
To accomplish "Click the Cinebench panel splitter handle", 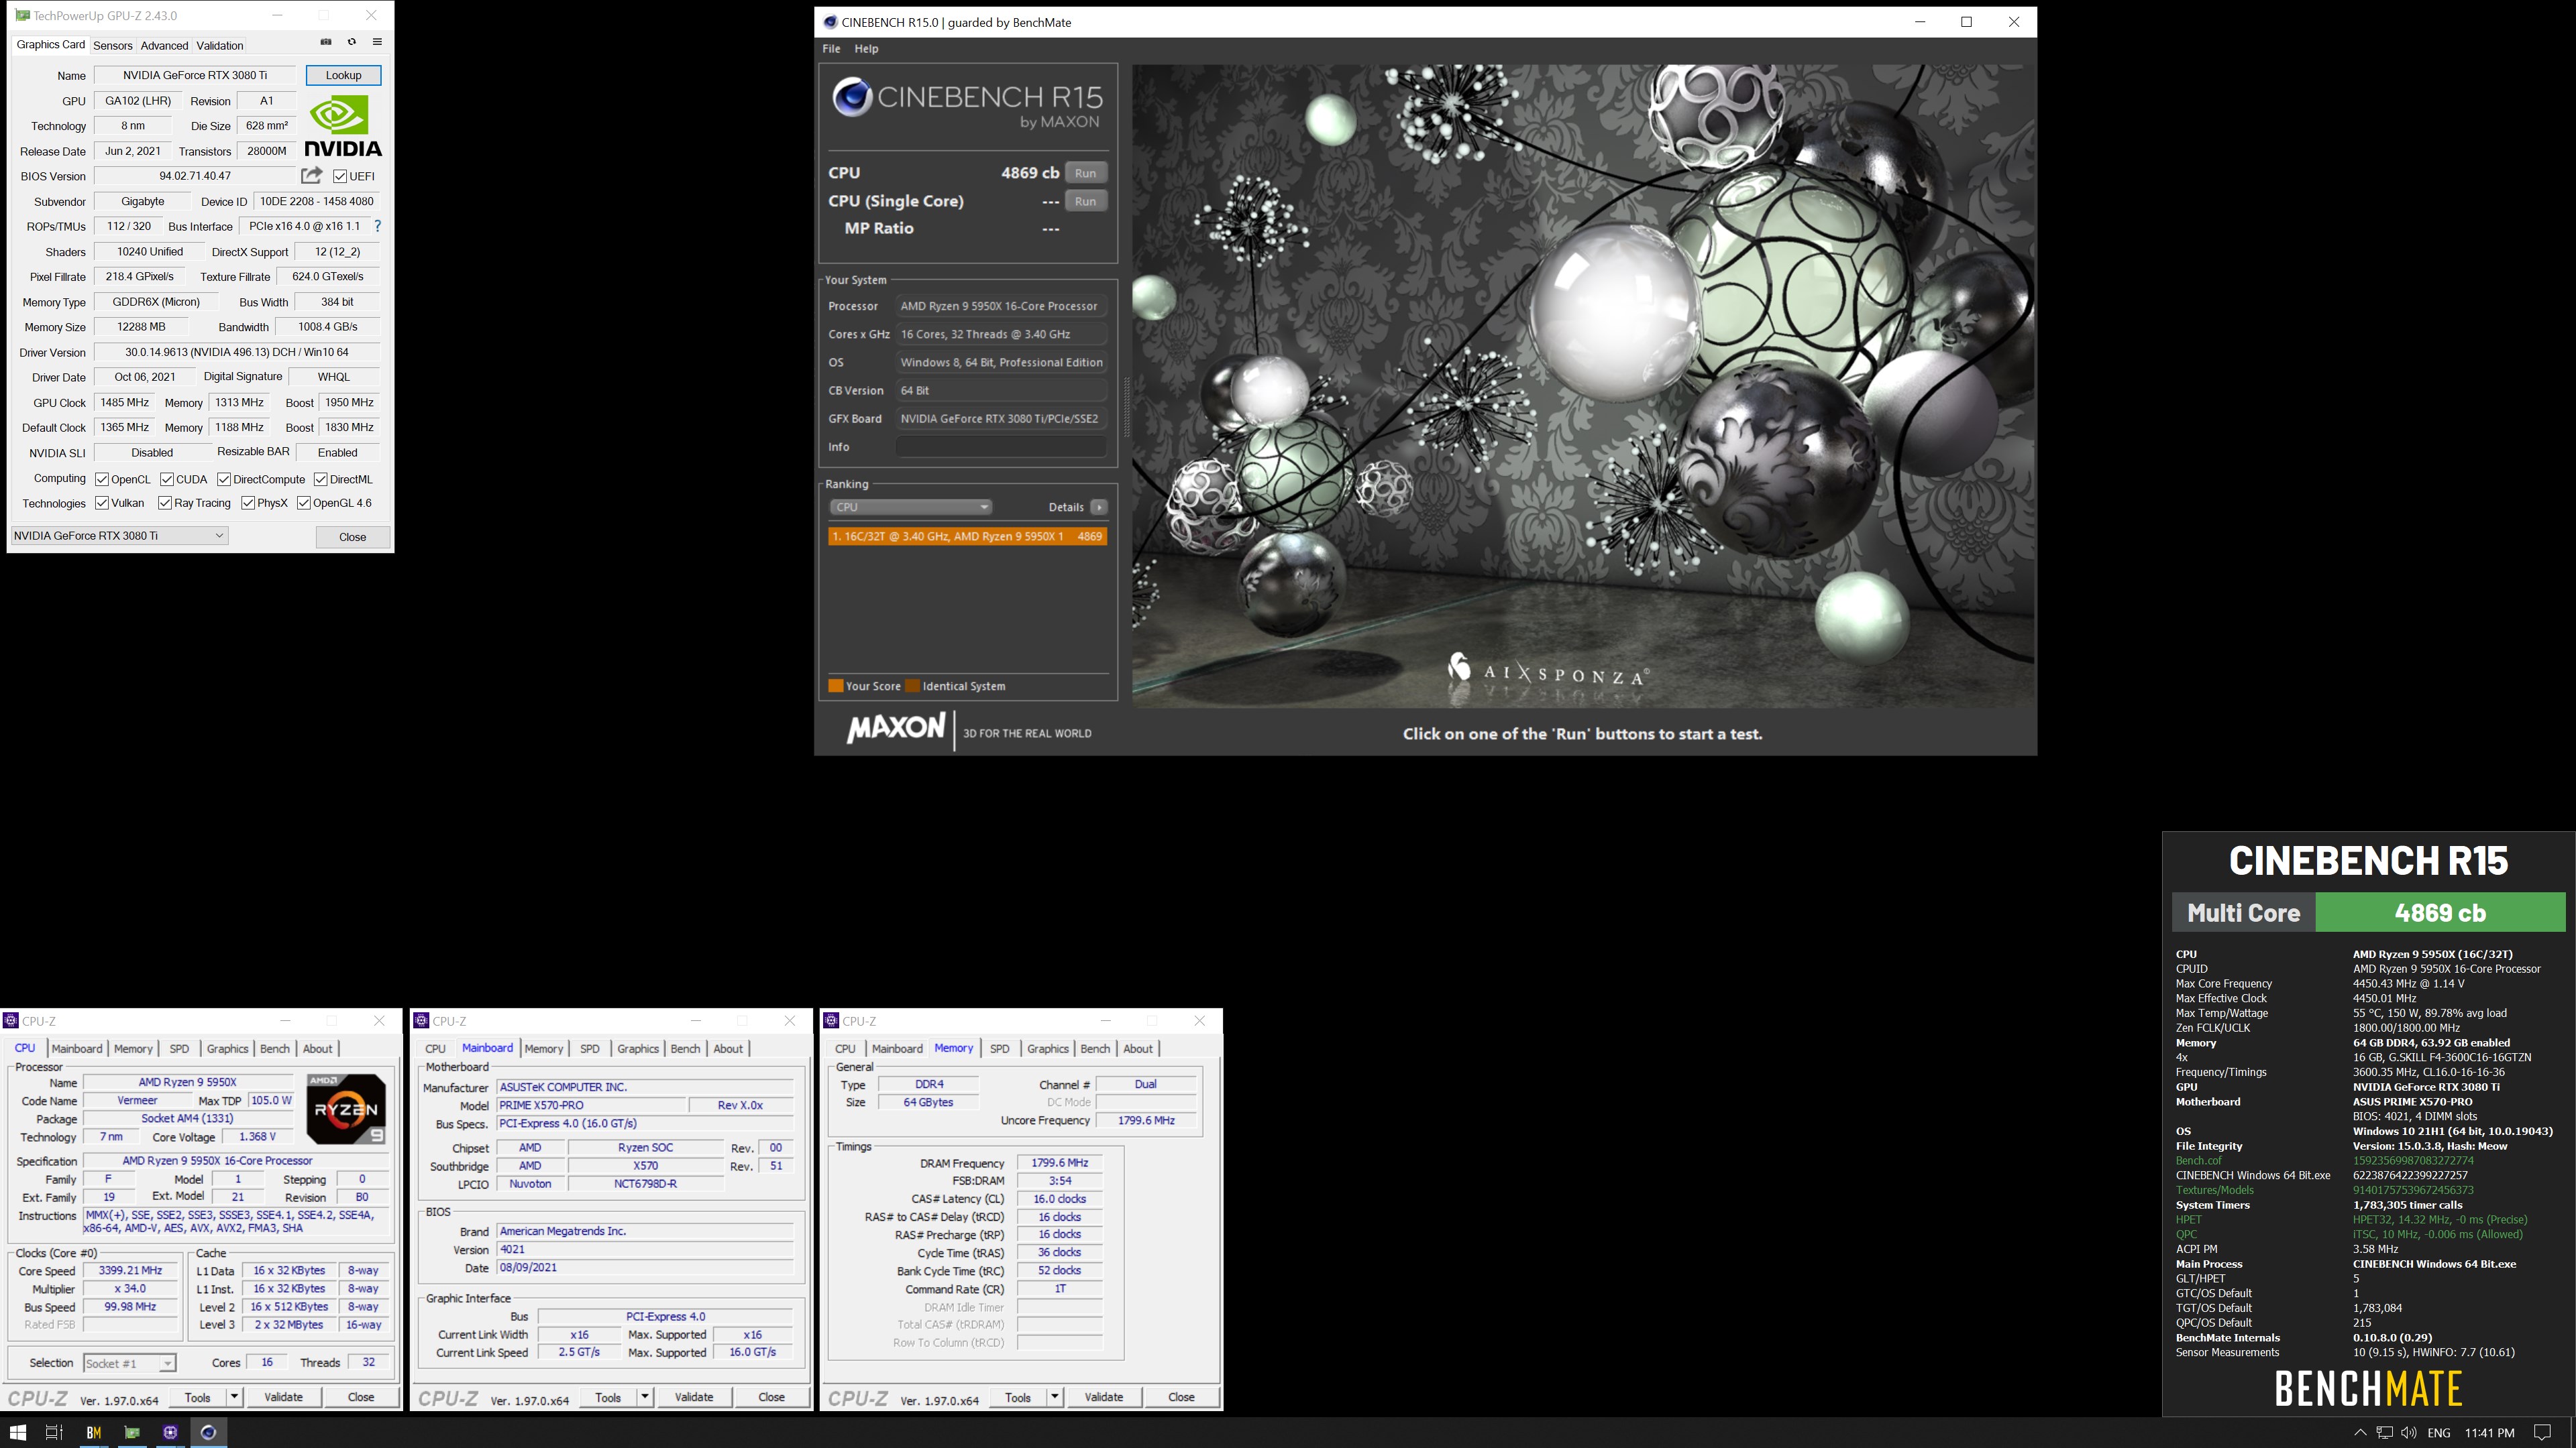I will (1126, 408).
